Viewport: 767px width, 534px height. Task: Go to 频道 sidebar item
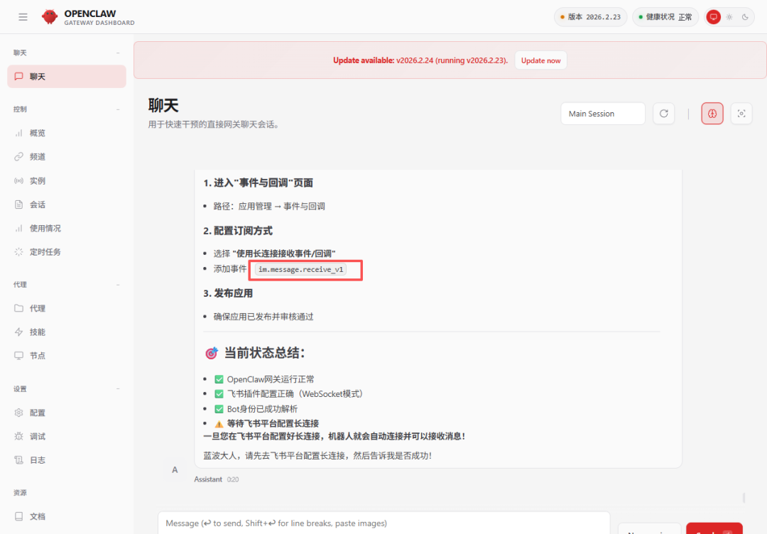pyautogui.click(x=37, y=157)
